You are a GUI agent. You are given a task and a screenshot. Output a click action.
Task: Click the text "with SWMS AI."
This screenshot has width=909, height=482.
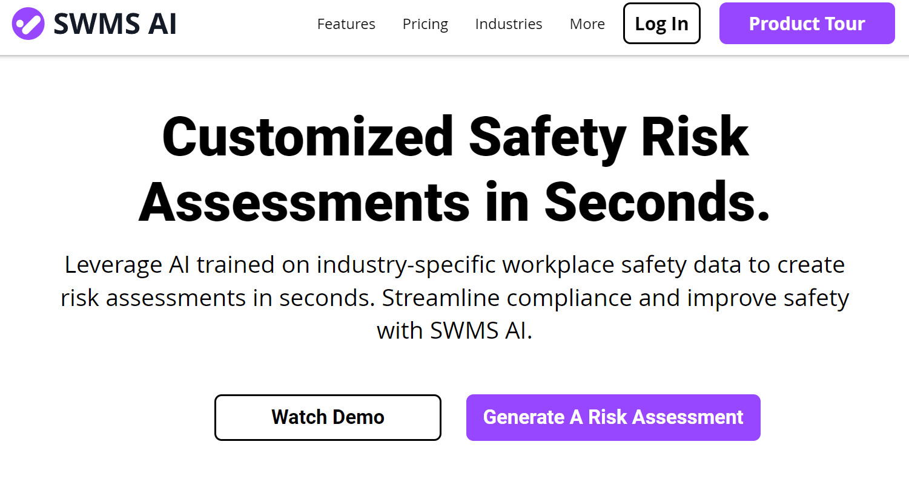point(454,331)
